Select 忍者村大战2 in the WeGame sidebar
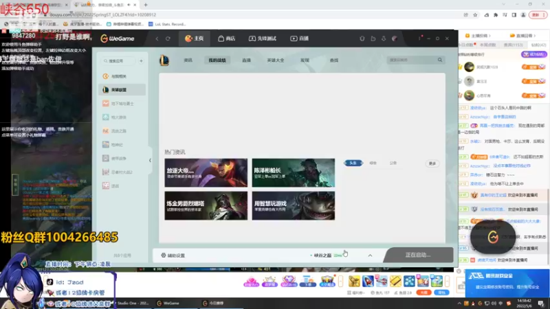550x309 pixels. tap(122, 172)
